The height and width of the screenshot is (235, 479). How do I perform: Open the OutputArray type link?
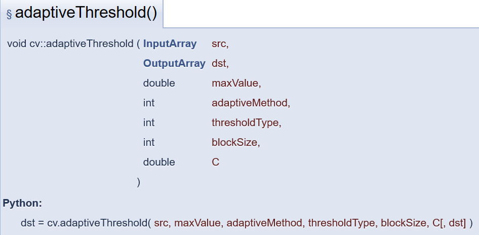click(174, 63)
